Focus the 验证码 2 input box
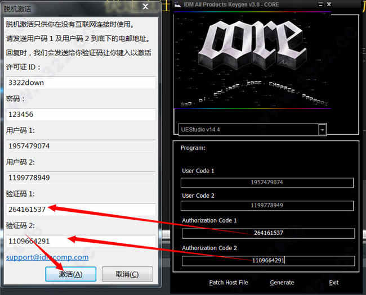366x295 pixels. 81,241
